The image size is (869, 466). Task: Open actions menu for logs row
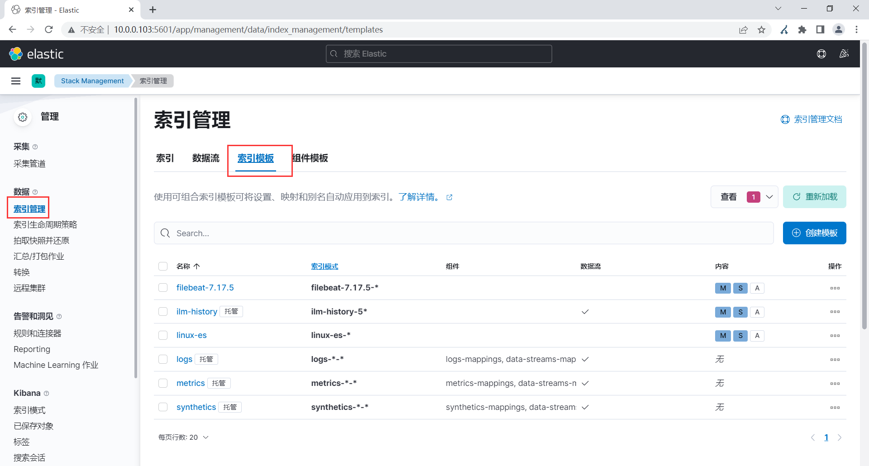[x=835, y=360]
